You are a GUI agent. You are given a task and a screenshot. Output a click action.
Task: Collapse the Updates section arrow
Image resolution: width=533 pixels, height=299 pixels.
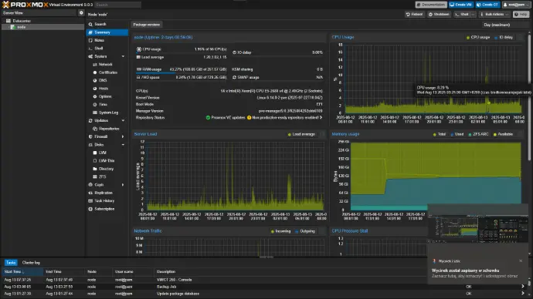point(123,121)
